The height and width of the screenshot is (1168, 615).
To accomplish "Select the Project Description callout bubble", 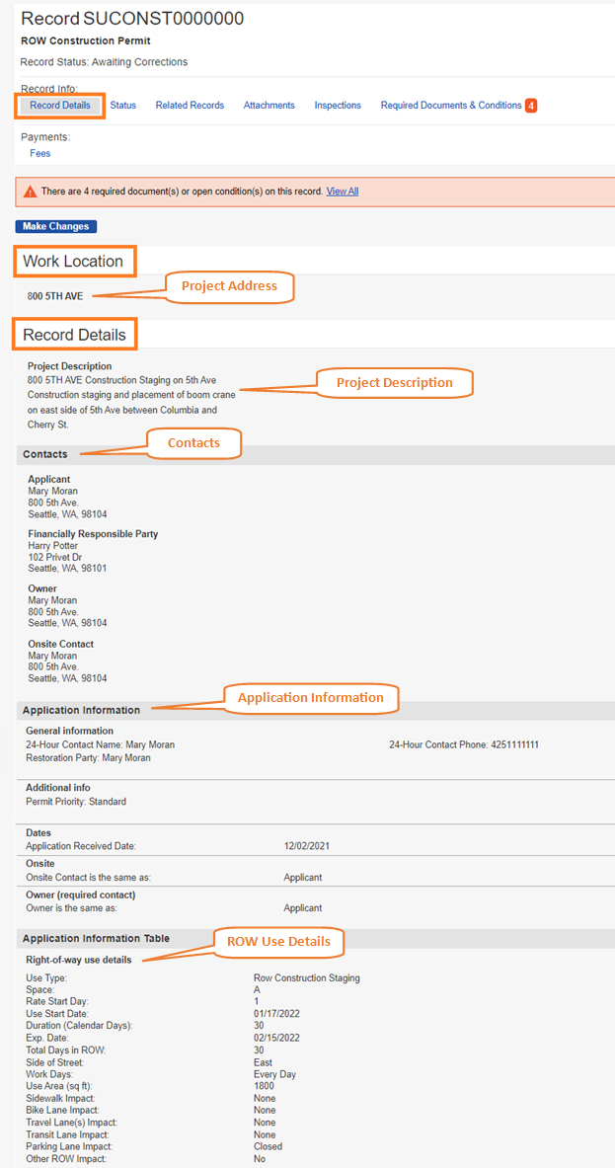I will pos(394,383).
